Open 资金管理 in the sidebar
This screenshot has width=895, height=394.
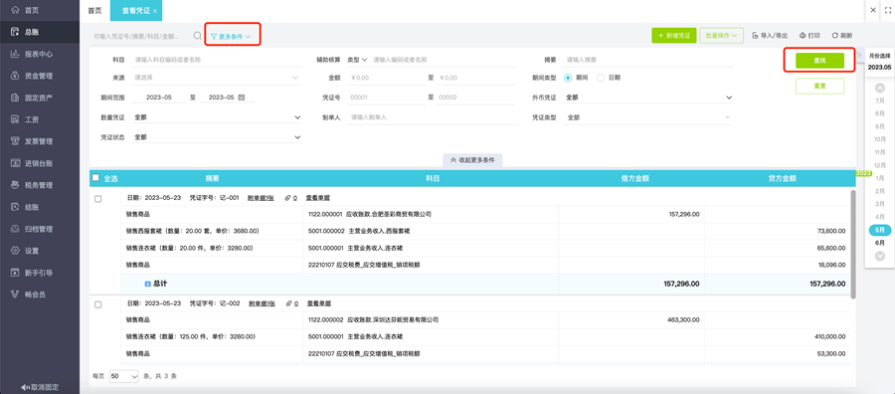(x=40, y=76)
